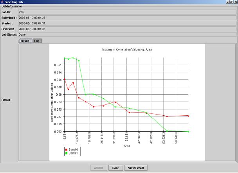Image resolution: width=238 pixels, height=173 pixels.
Task: Click the Submitted timestamp field
Action: click(127, 18)
